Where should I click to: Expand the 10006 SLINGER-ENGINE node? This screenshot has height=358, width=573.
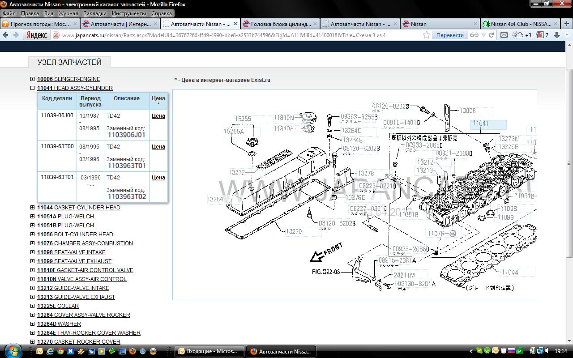point(33,79)
